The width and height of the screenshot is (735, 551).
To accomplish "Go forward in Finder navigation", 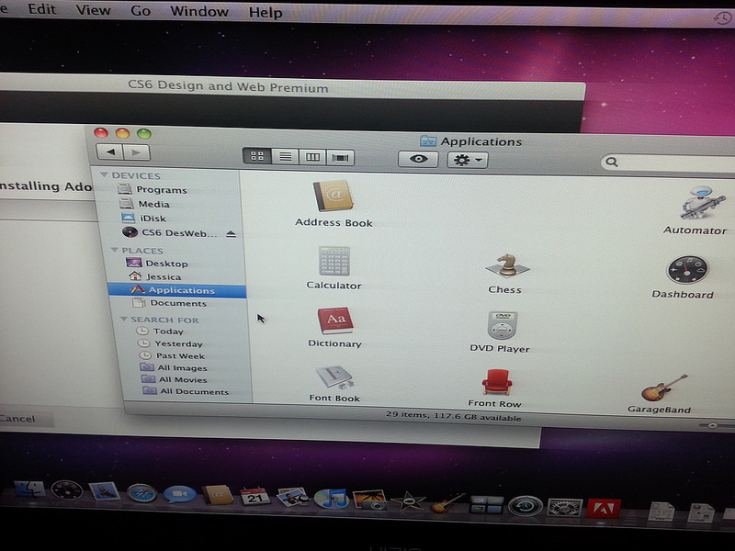I will (136, 152).
